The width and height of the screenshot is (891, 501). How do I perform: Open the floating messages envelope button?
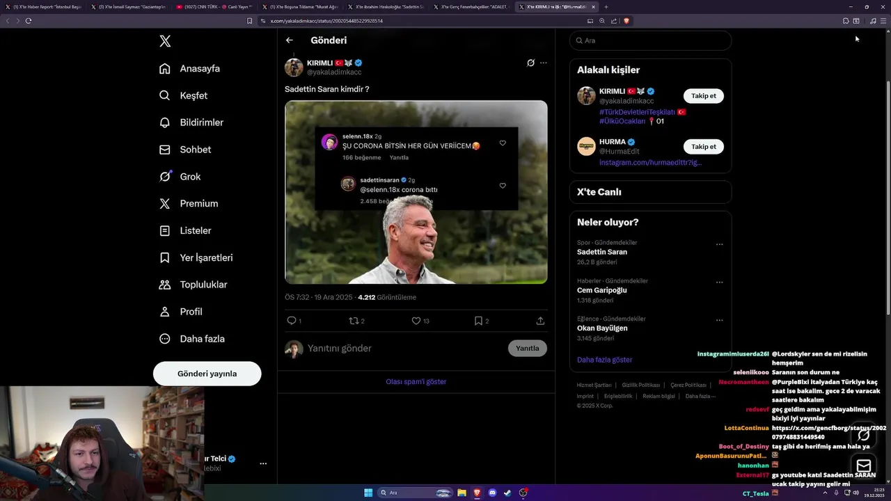(x=864, y=466)
